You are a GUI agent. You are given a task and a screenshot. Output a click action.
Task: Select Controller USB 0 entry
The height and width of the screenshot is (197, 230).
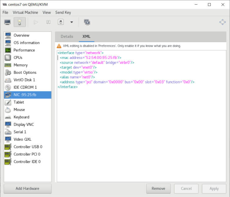(28, 147)
